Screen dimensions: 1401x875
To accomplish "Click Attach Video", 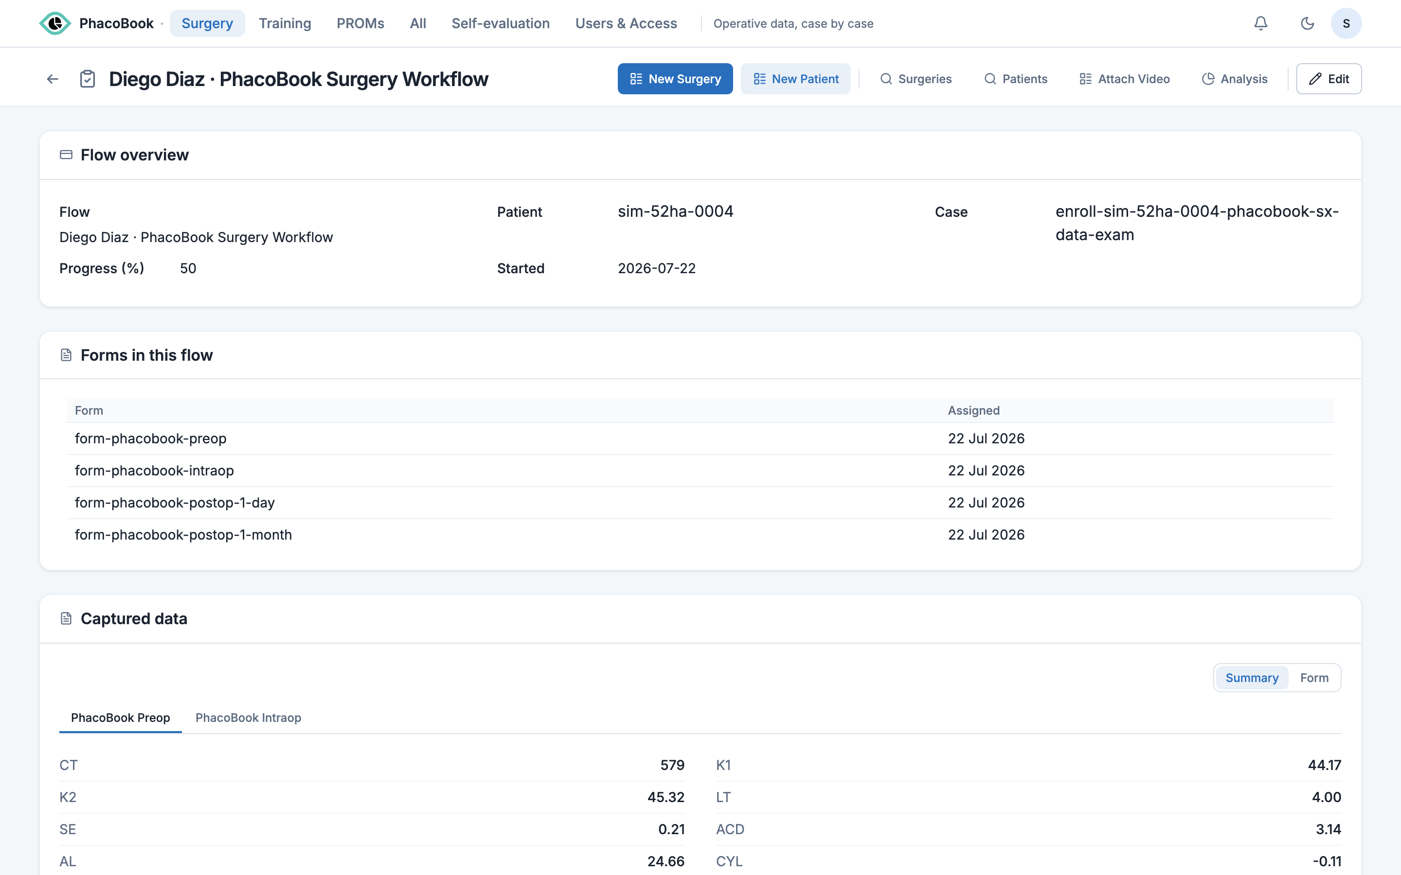I will coord(1124,79).
